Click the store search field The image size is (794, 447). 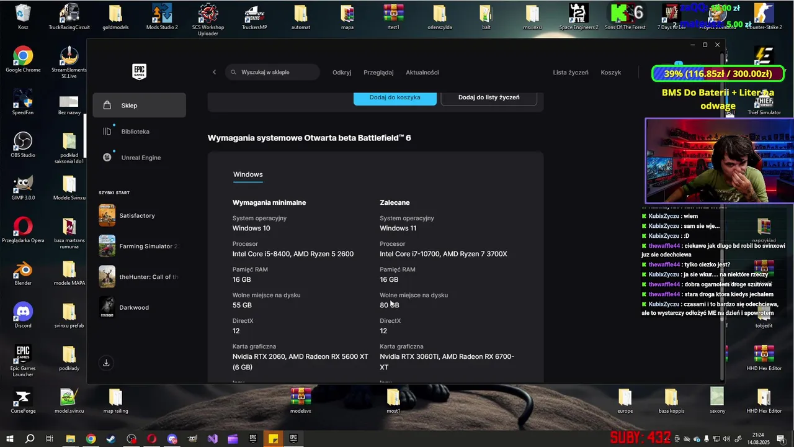point(273,72)
